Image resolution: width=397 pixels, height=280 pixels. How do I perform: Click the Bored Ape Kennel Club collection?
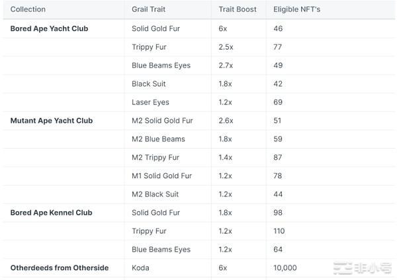tap(51, 213)
